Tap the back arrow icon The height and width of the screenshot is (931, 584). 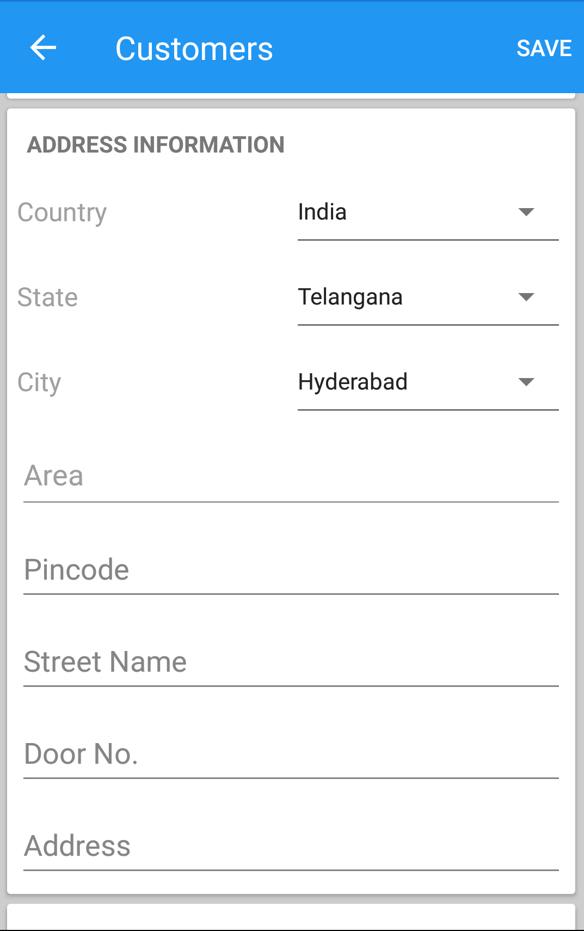[x=43, y=48]
